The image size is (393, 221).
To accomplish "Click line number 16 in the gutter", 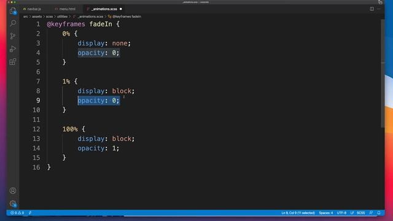I will (36, 168).
